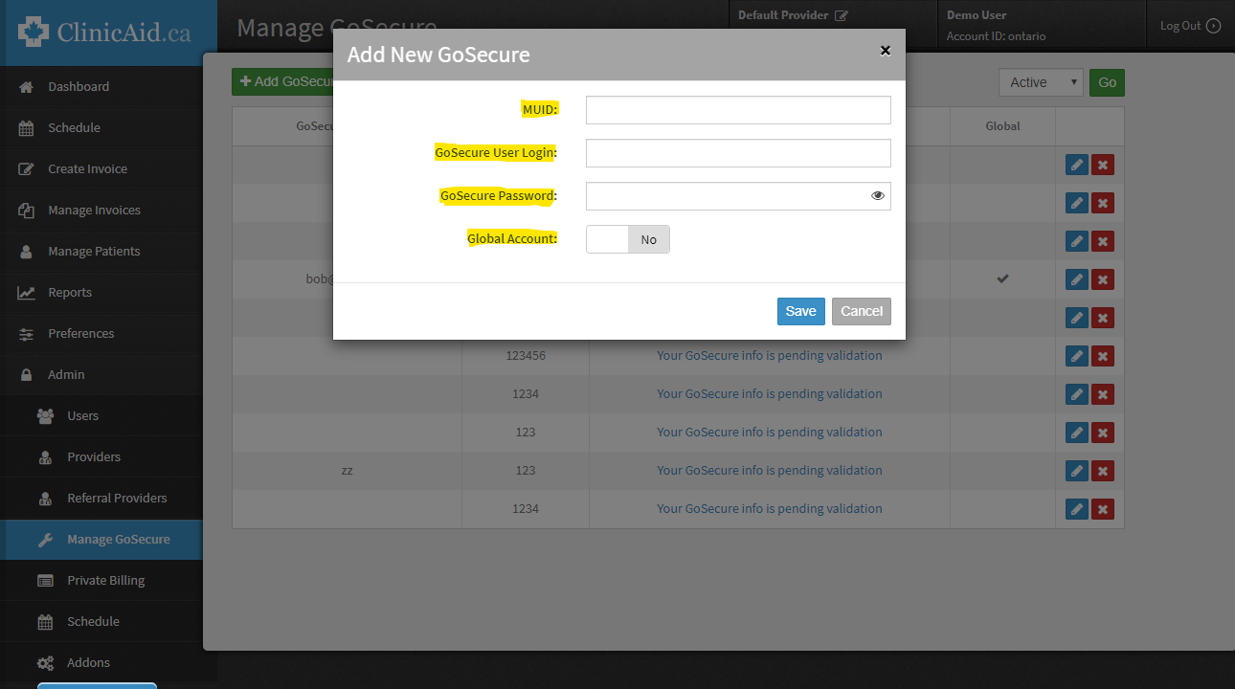The height and width of the screenshot is (689, 1235).
Task: Click the Dashboard home icon
Action: point(26,86)
